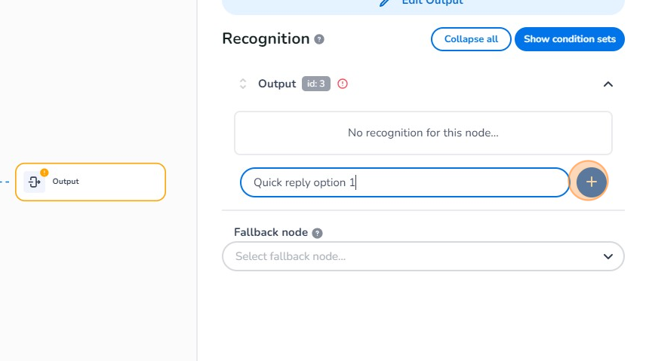649x361 pixels.
Task: Click the fallback node dropdown arrow
Action: pos(608,256)
